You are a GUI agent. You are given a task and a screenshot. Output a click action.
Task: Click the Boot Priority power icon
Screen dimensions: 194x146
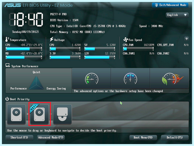pyautogui.click(x=7, y=99)
